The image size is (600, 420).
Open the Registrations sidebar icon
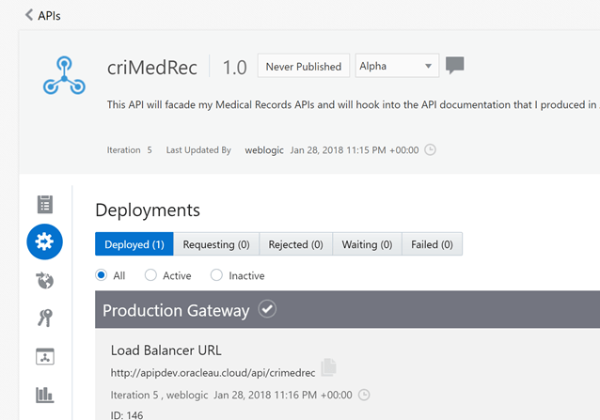pyautogui.click(x=45, y=356)
